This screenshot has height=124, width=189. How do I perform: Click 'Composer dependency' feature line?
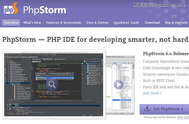coord(166,62)
